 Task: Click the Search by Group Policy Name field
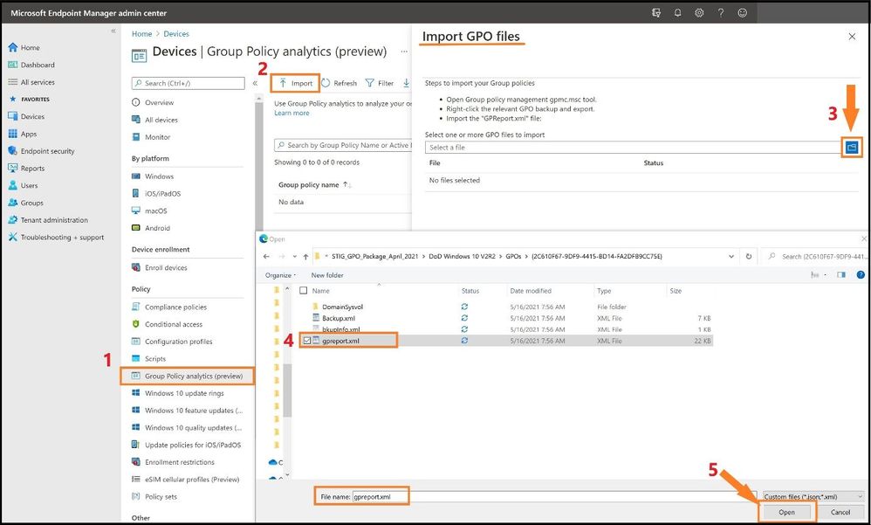(343, 146)
